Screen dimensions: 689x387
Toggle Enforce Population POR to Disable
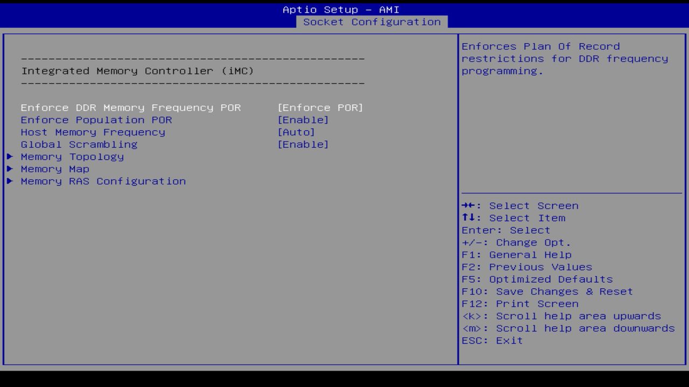303,119
